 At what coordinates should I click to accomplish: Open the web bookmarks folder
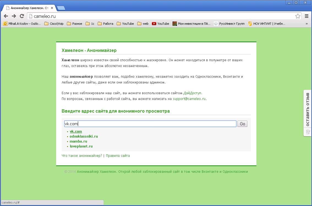pos(143,24)
